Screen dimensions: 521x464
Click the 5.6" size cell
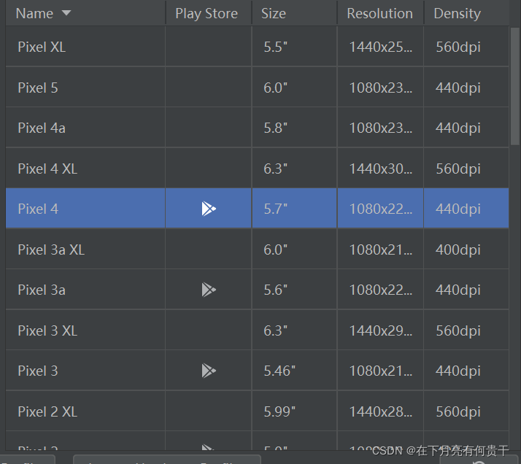(x=294, y=290)
